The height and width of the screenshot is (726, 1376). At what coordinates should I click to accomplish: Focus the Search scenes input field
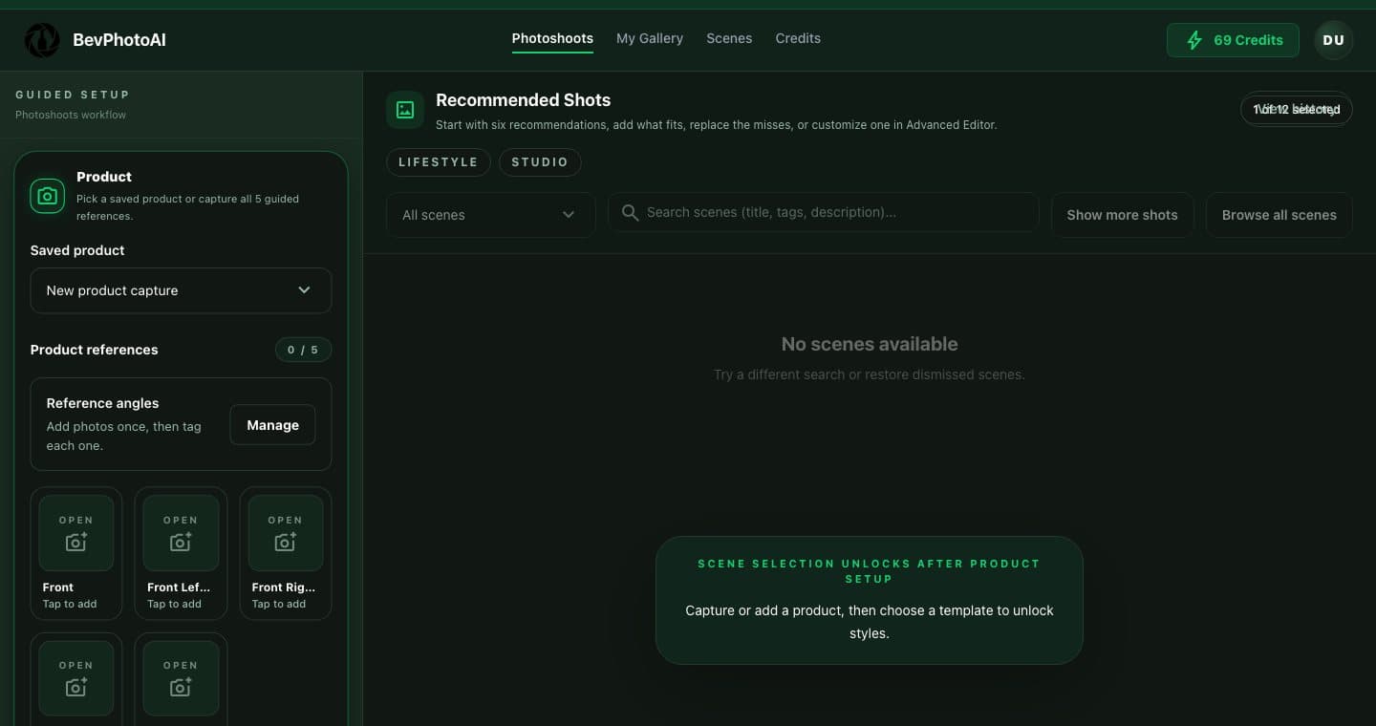click(831, 212)
